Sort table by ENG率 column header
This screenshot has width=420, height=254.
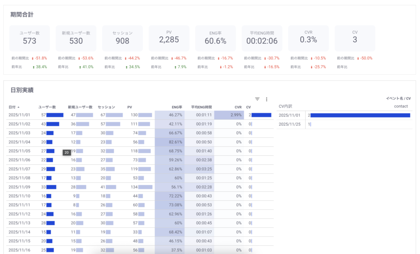177,107
